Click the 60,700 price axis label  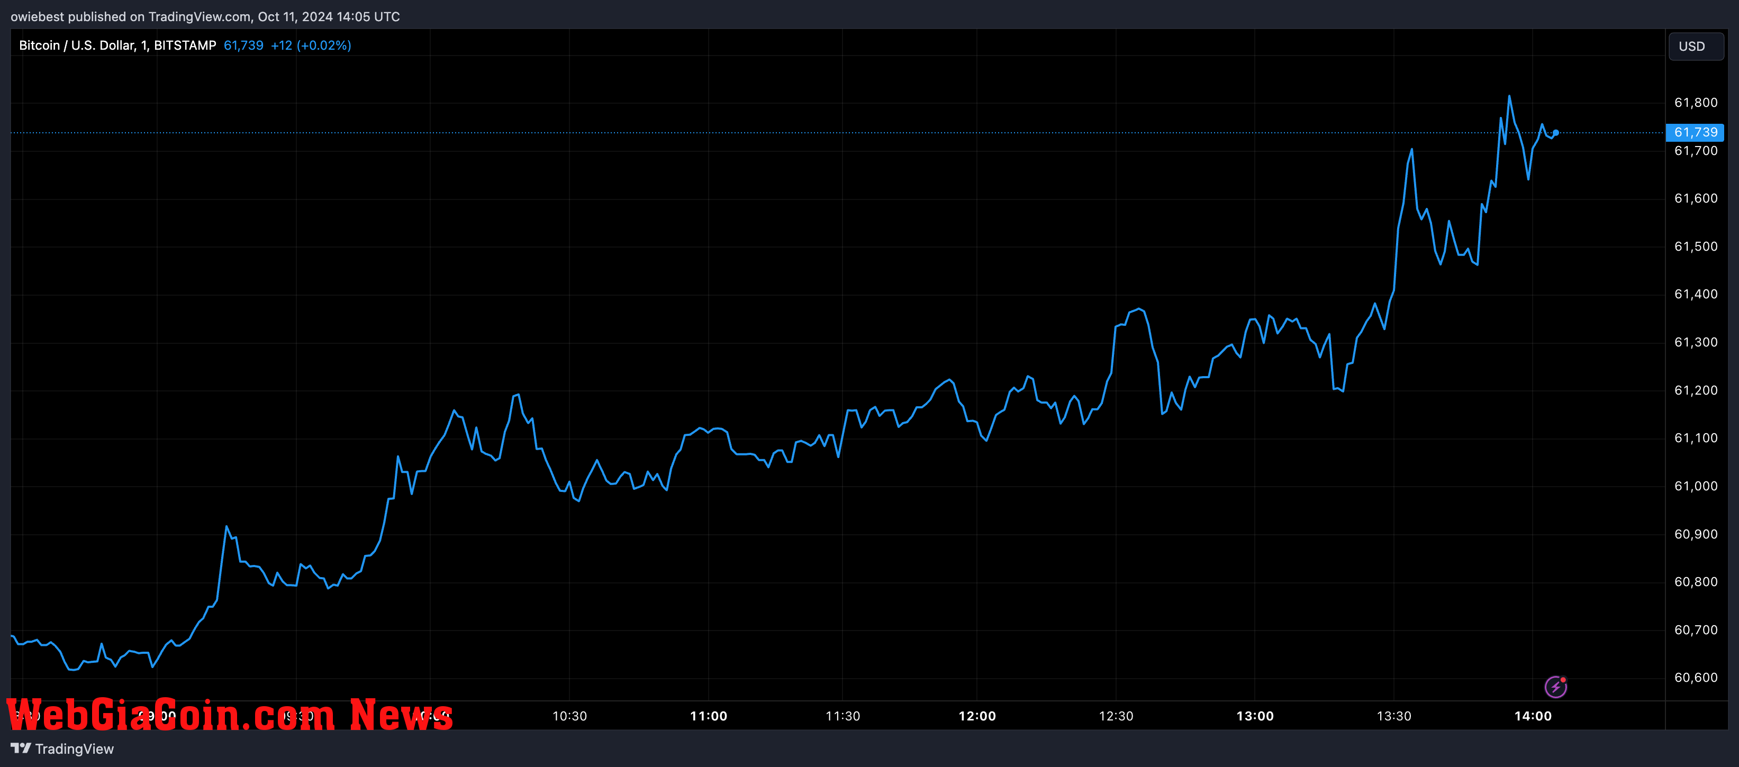click(1696, 630)
